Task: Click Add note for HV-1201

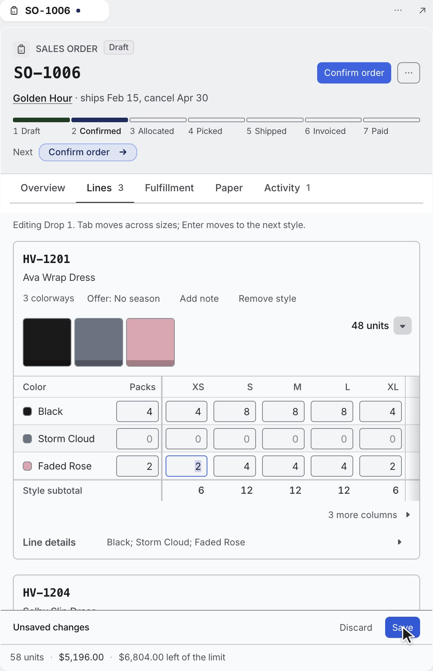Action: click(x=199, y=299)
